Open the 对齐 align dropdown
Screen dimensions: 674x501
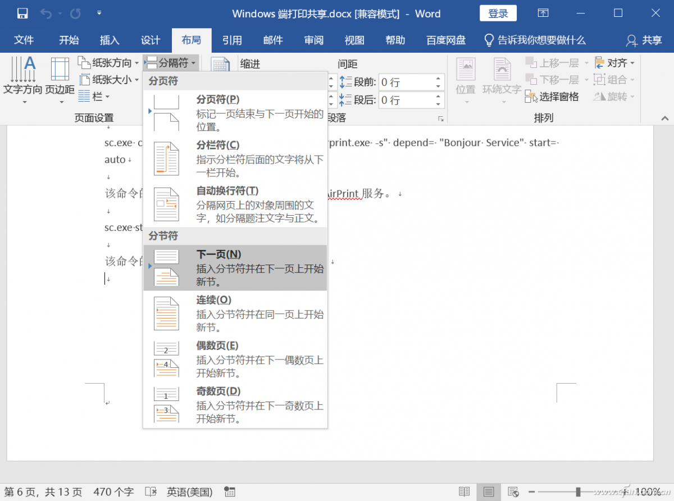[x=614, y=63]
